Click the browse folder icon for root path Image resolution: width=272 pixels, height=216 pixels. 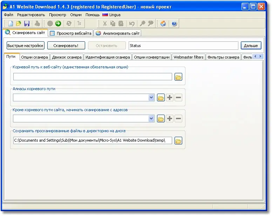click(178, 77)
